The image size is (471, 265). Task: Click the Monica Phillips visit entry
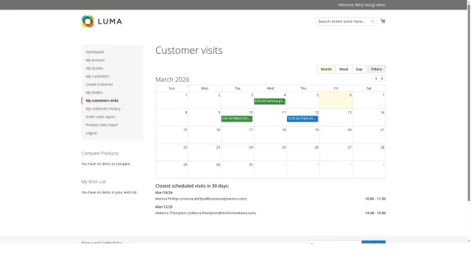[201, 199]
